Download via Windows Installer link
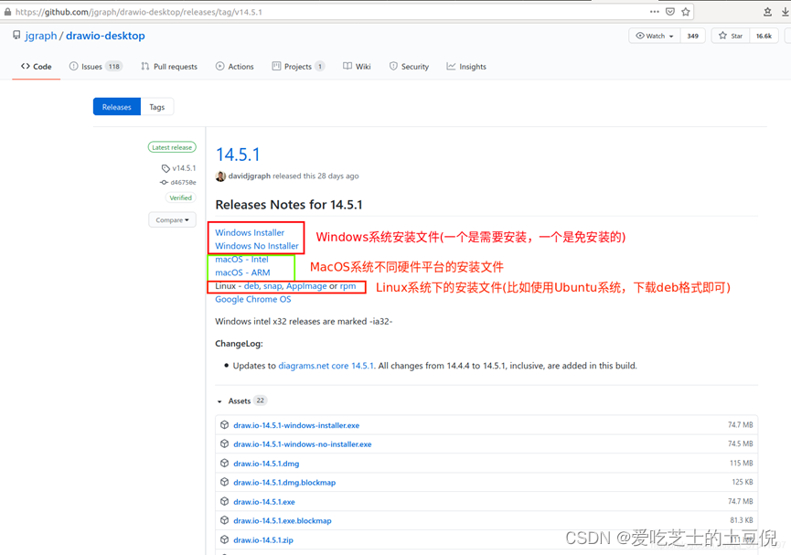This screenshot has height=555, width=791. tap(250, 232)
